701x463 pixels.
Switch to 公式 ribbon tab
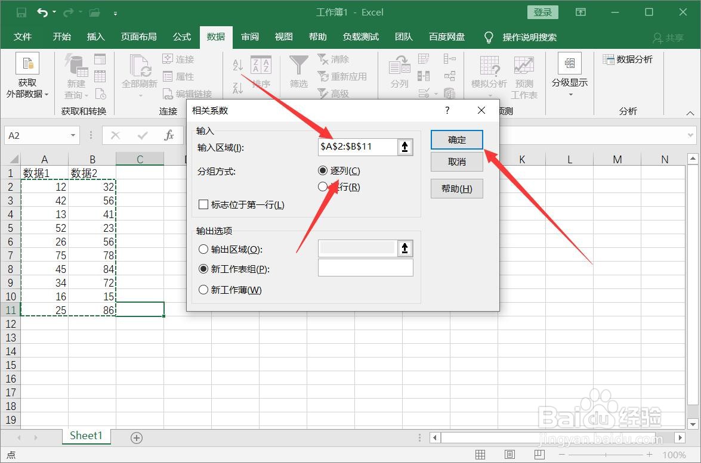click(x=182, y=36)
